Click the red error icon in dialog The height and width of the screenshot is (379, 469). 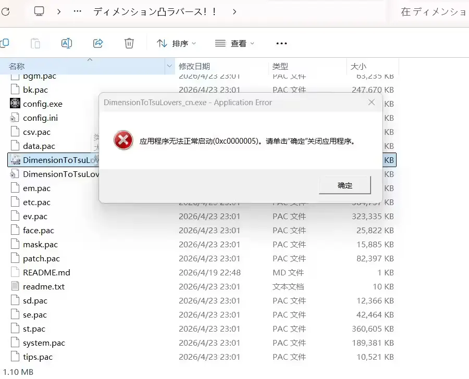coord(123,140)
